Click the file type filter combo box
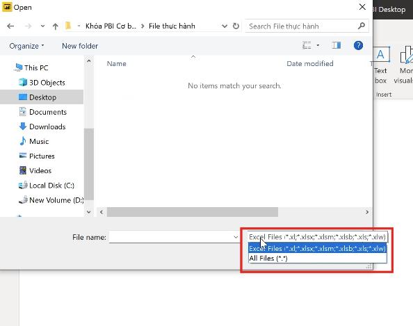Screen dimensions: 413x326 (317, 237)
